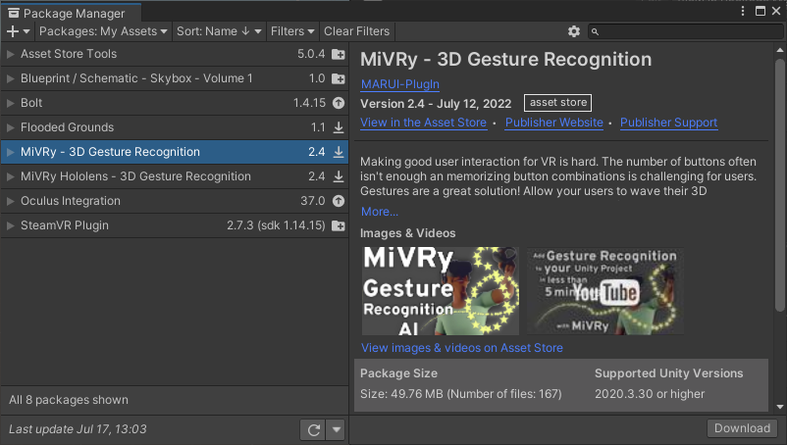Expand the Bolt package row
The width and height of the screenshot is (787, 445).
[x=10, y=103]
